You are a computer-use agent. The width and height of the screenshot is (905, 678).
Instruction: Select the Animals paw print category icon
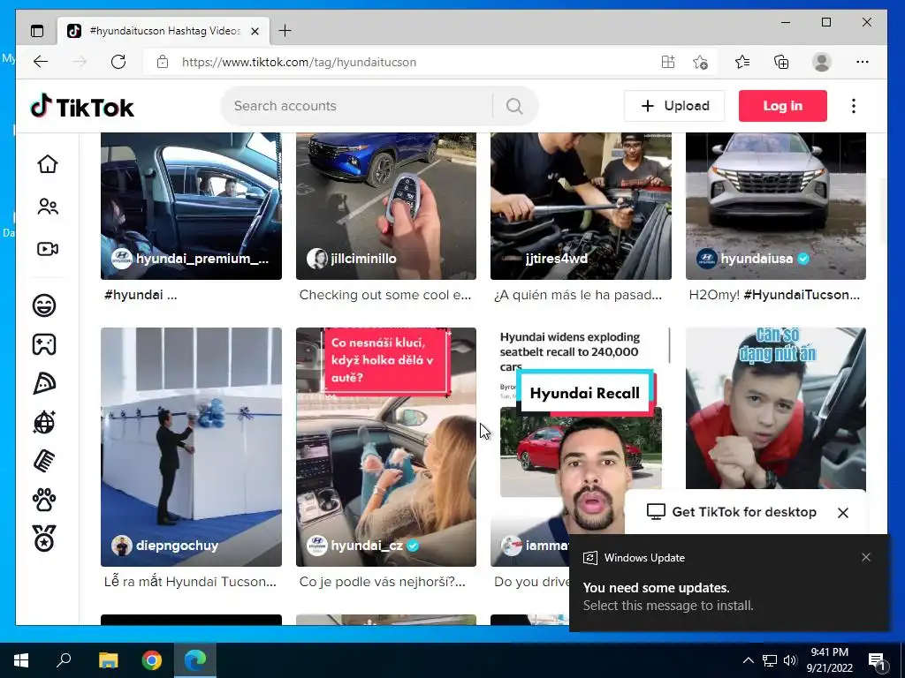(44, 501)
